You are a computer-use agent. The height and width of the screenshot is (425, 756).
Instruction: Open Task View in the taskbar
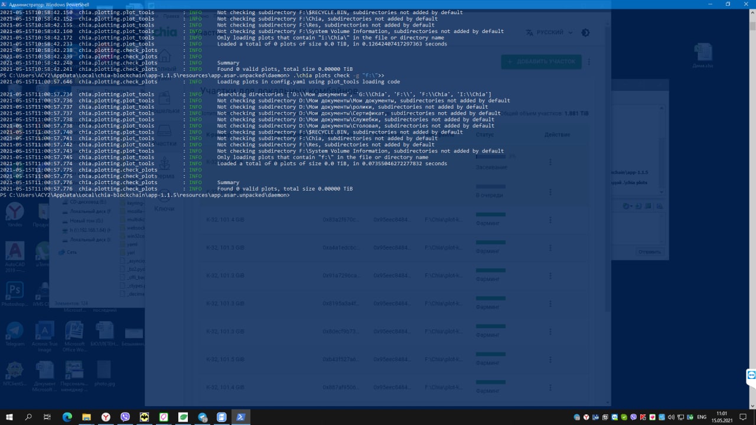(47, 417)
